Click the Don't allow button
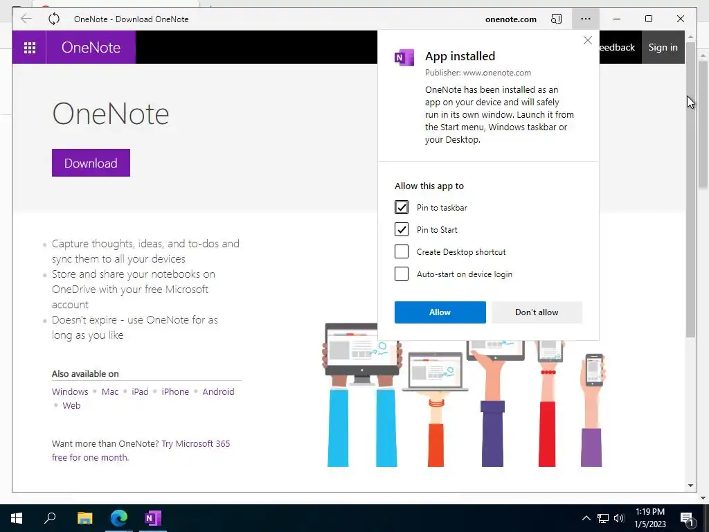Screen dimensions: 709x532 click(x=537, y=312)
